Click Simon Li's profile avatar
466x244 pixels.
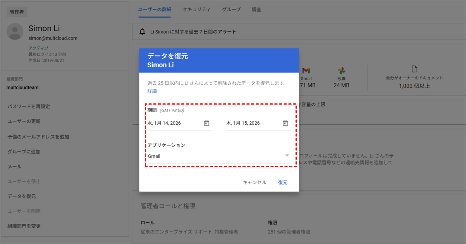tap(15, 31)
